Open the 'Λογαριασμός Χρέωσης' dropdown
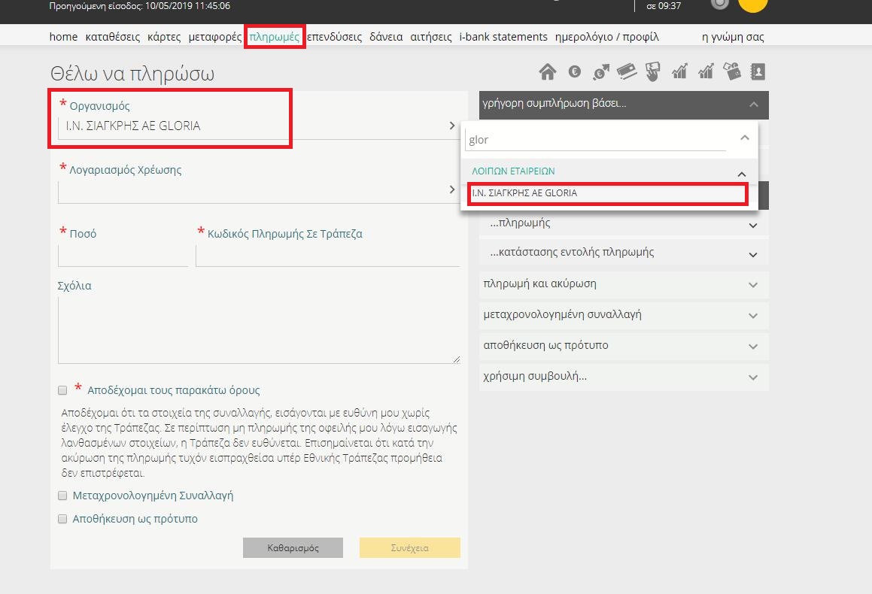This screenshot has width=872, height=594. [x=258, y=190]
